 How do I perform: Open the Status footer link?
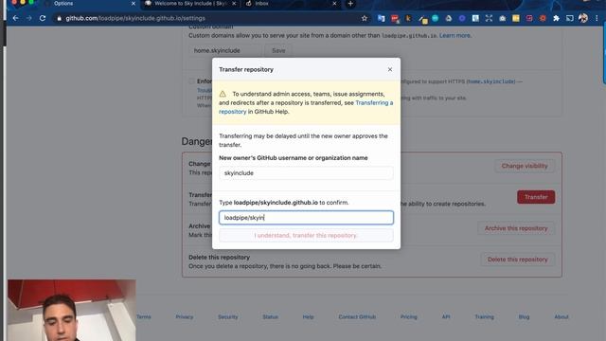270,316
